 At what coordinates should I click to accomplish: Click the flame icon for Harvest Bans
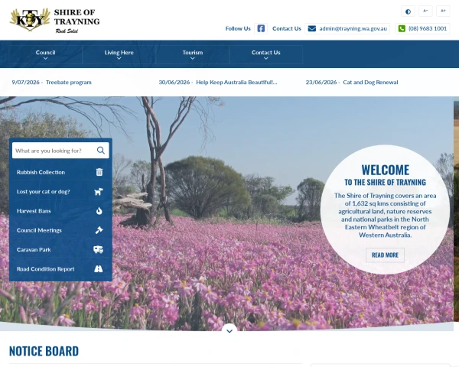tap(99, 211)
